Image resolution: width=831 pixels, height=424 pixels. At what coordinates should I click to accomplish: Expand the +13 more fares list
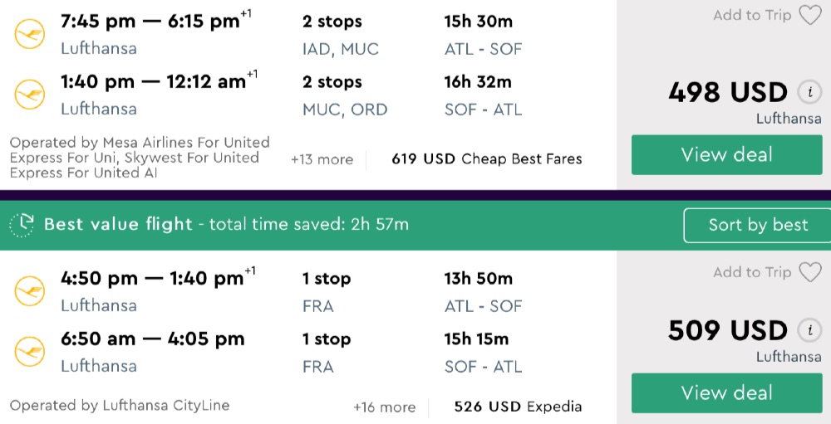coord(322,159)
